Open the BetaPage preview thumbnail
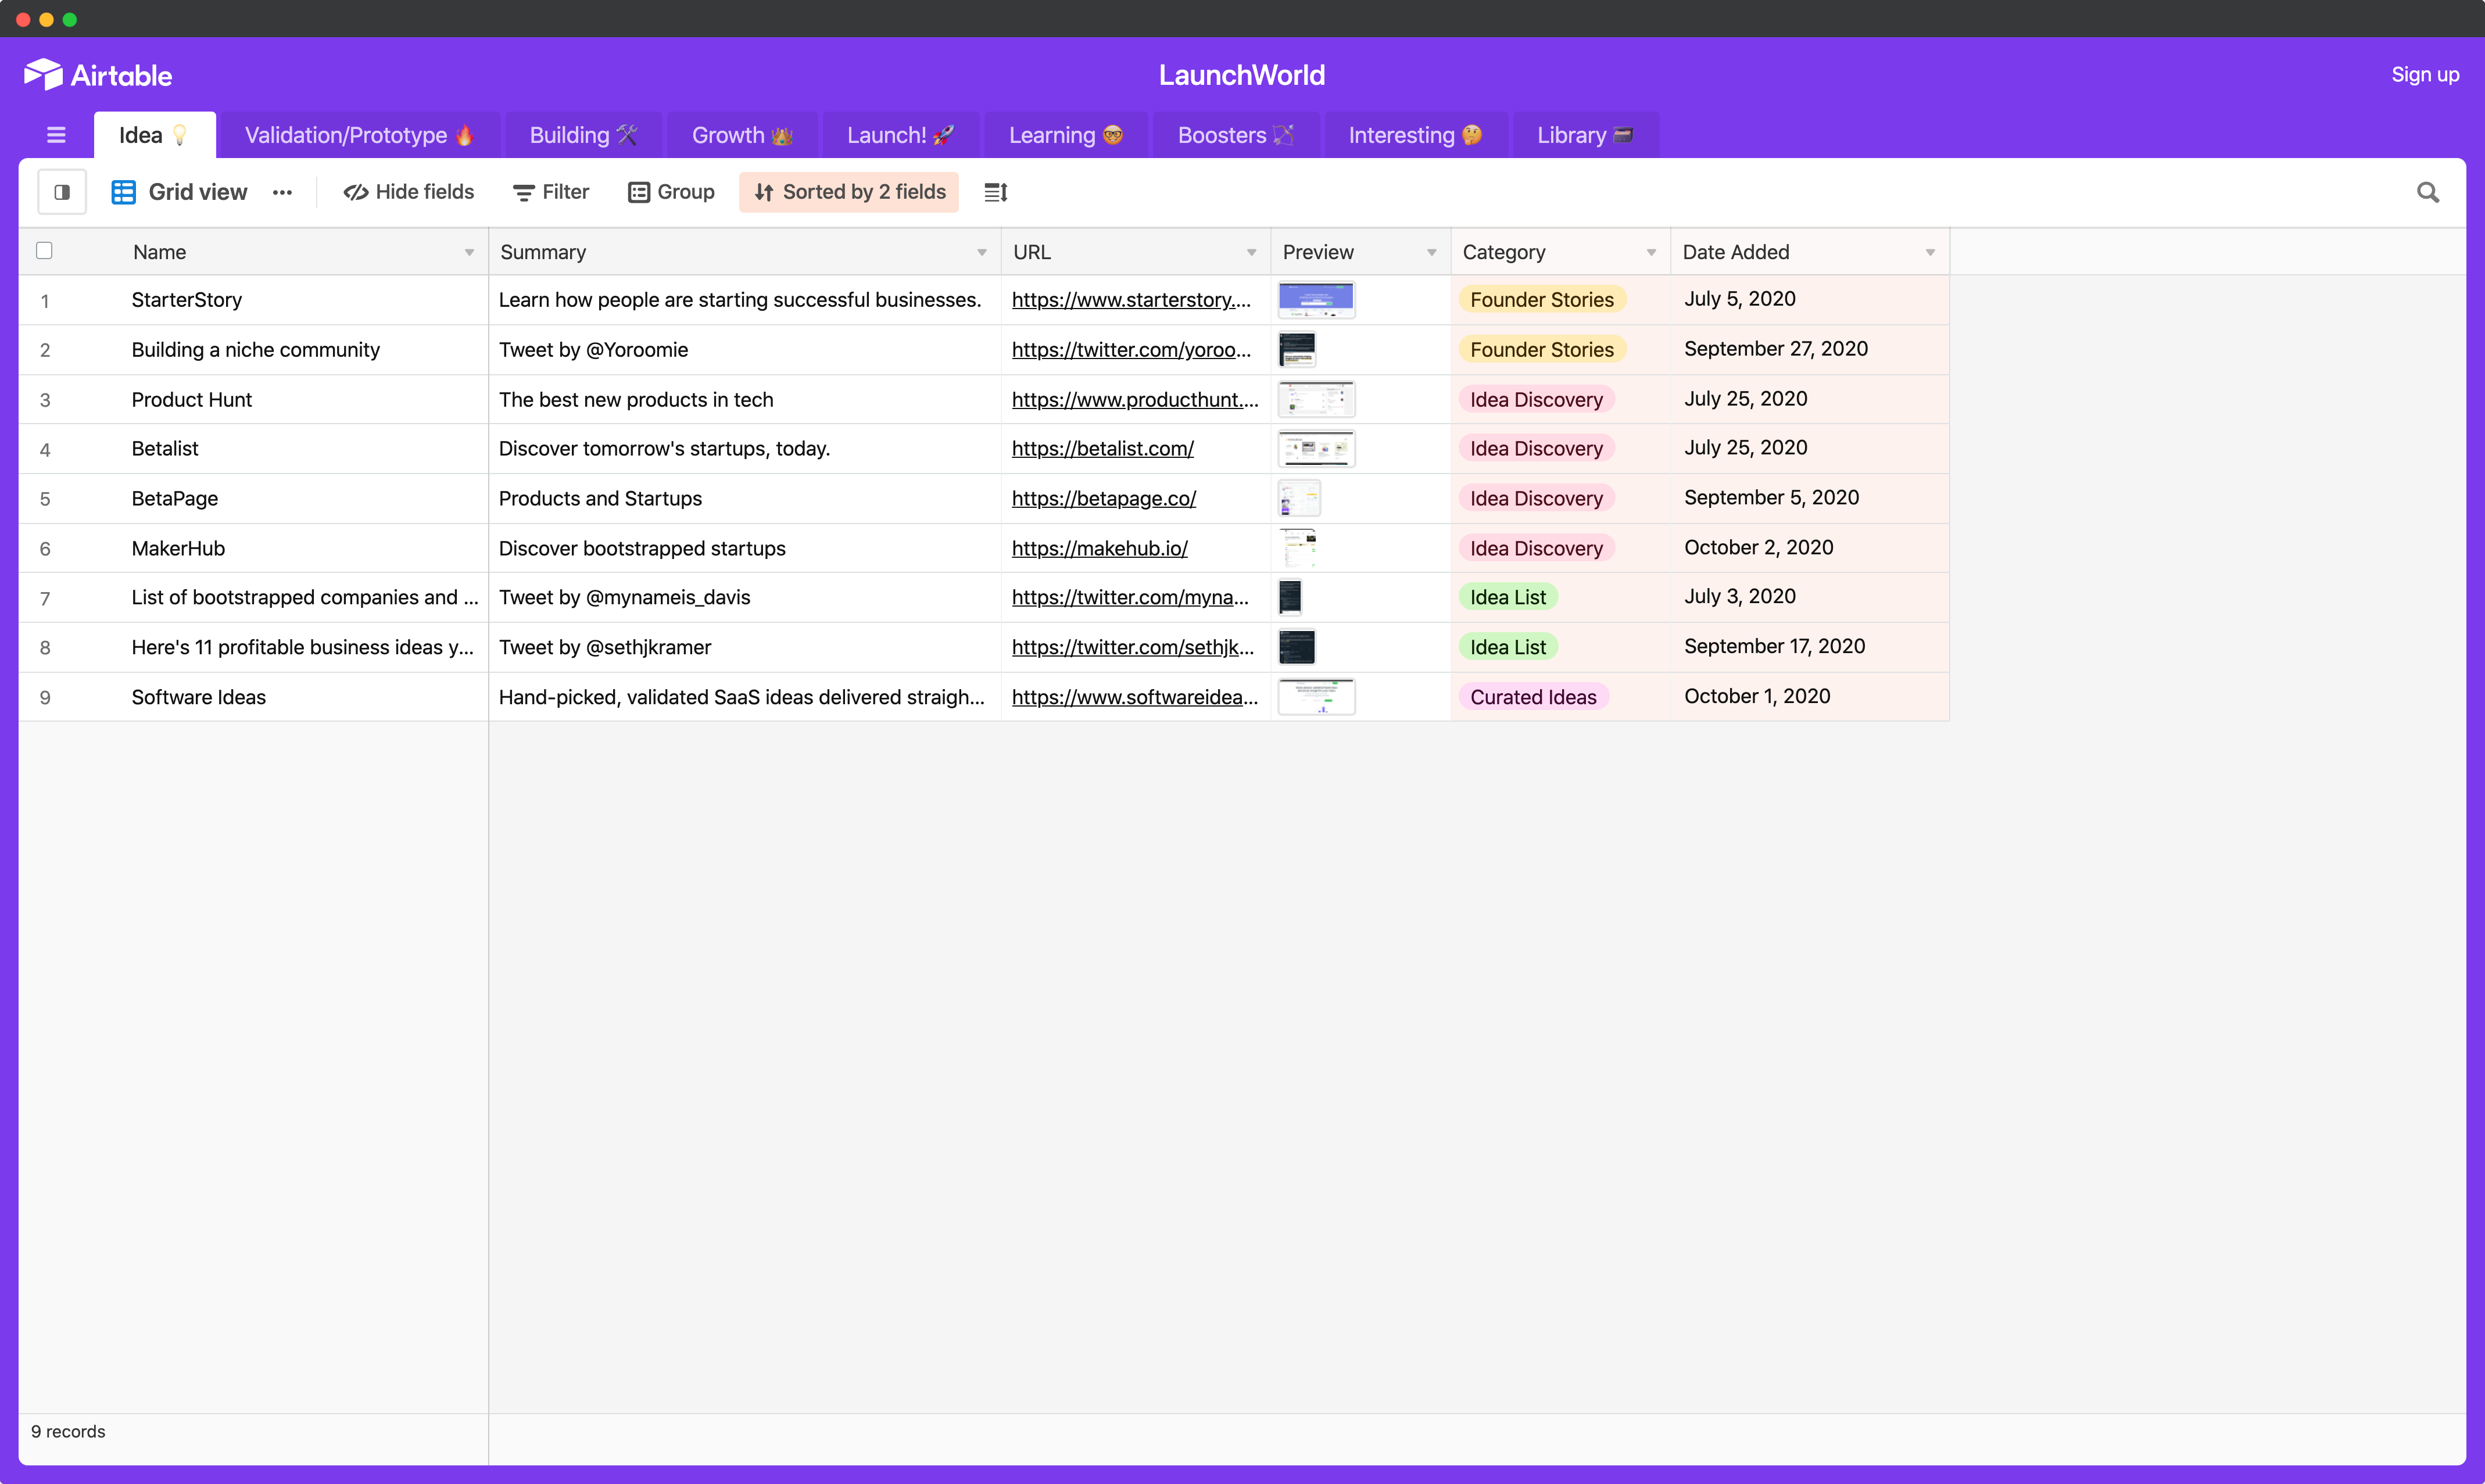 [x=1300, y=499]
